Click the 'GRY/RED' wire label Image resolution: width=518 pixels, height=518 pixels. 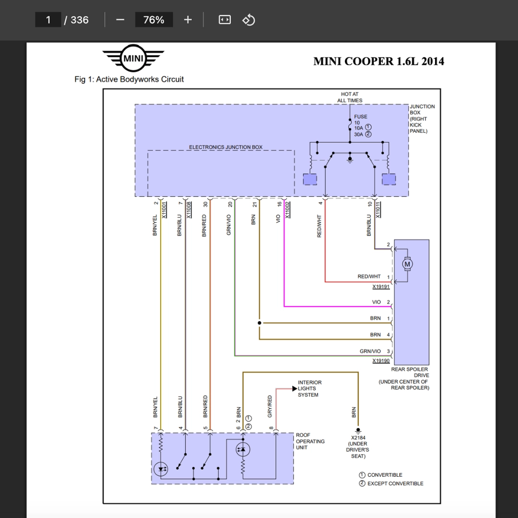coord(270,406)
